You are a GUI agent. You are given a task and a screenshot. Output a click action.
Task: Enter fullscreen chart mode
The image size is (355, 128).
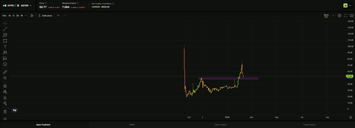(346, 16)
